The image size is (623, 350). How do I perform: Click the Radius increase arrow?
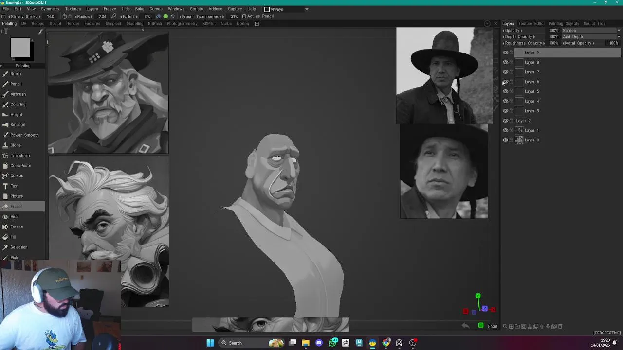[x=92, y=16]
